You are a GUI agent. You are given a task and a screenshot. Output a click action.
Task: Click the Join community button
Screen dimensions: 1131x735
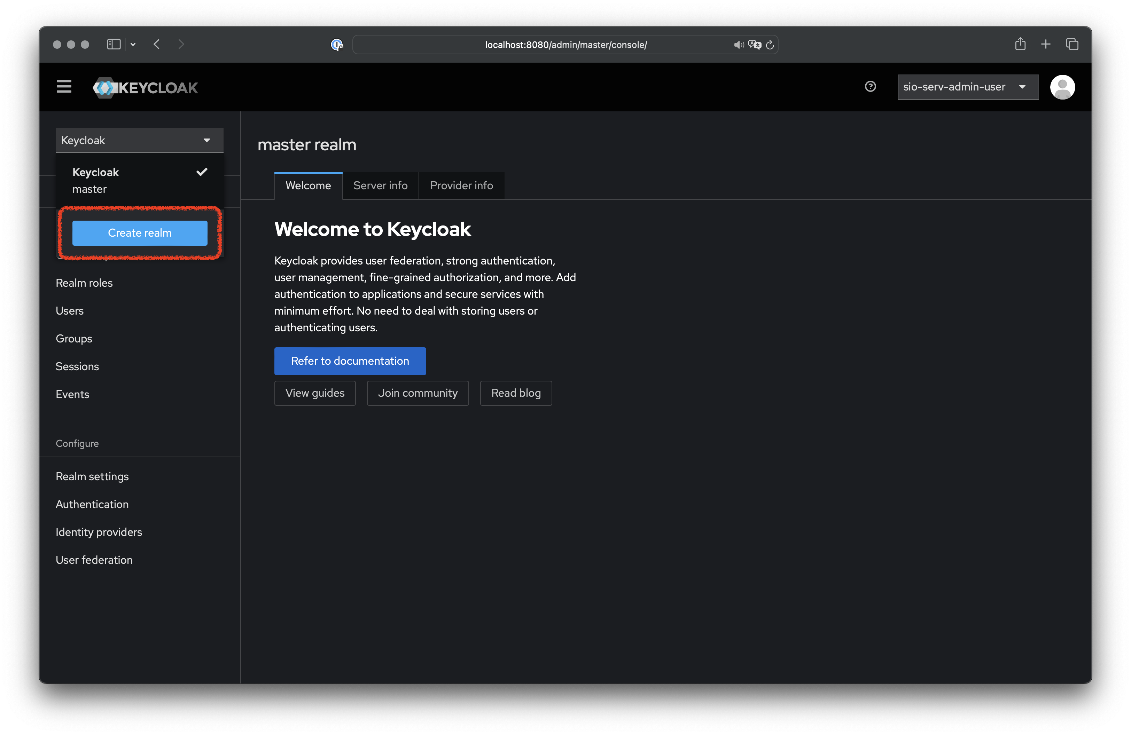(417, 393)
